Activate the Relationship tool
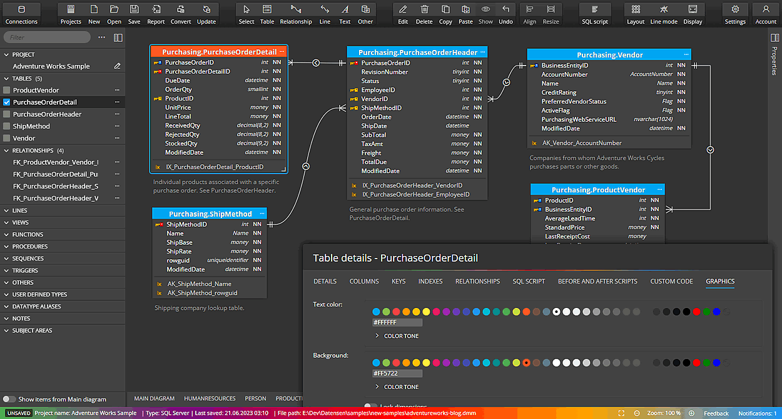Image resolution: width=782 pixels, height=419 pixels. tap(296, 12)
